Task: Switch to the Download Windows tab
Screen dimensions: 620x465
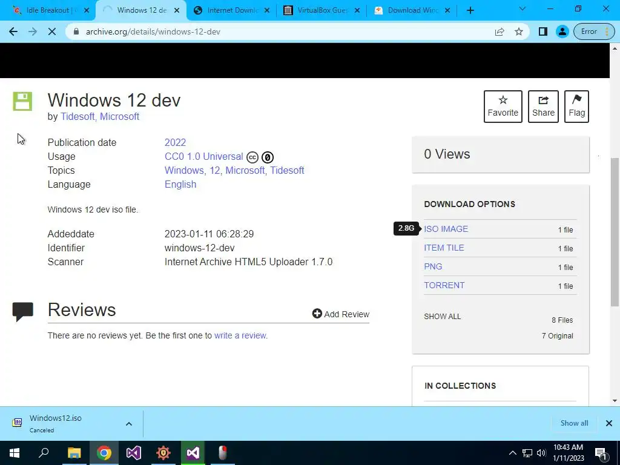Action: [x=412, y=10]
